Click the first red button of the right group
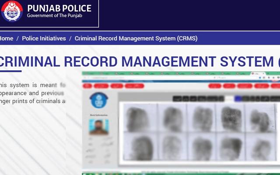The height and width of the screenshot is (175, 280). point(215,86)
